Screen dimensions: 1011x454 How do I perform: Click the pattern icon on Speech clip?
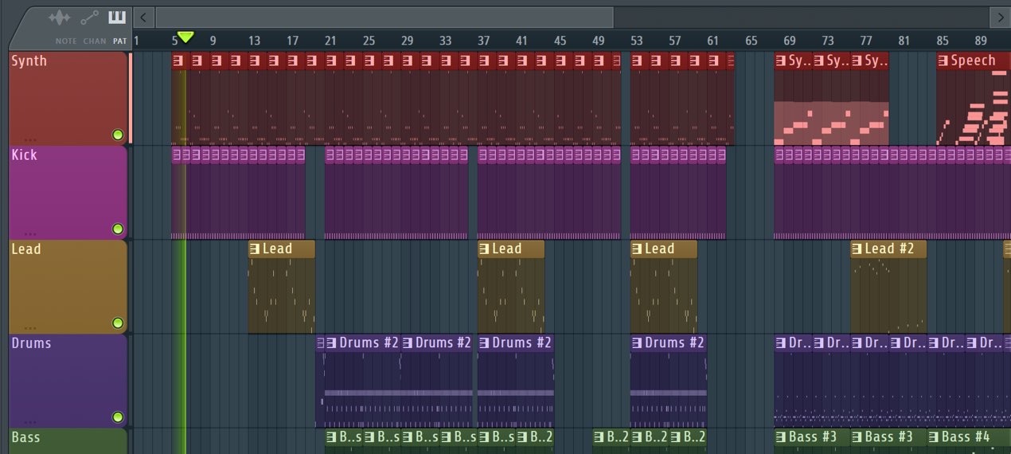(x=943, y=61)
